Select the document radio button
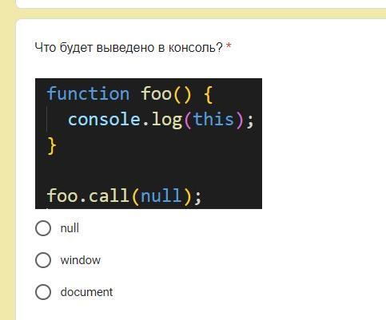 click(x=43, y=292)
